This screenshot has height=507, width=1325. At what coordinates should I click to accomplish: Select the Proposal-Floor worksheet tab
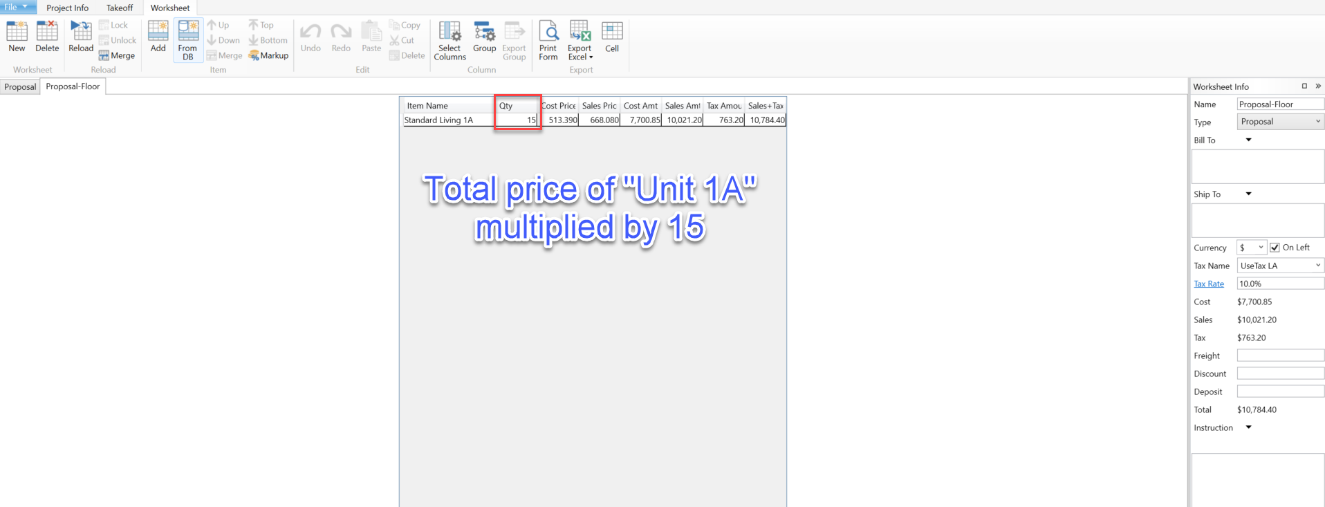click(x=73, y=86)
